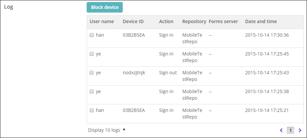Open the Display 10 logs dropdown arrow
The width and height of the screenshot is (307, 138).
124,130
